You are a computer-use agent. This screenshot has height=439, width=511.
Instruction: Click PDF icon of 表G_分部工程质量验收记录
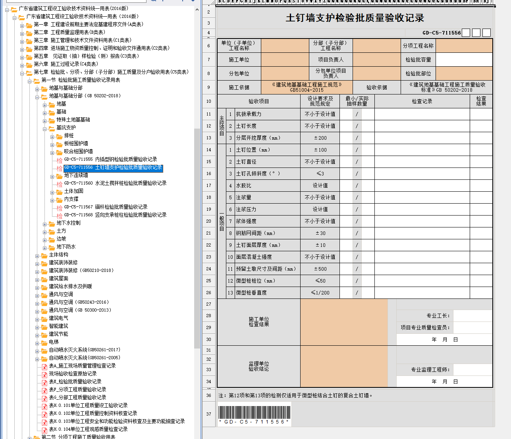click(x=44, y=398)
